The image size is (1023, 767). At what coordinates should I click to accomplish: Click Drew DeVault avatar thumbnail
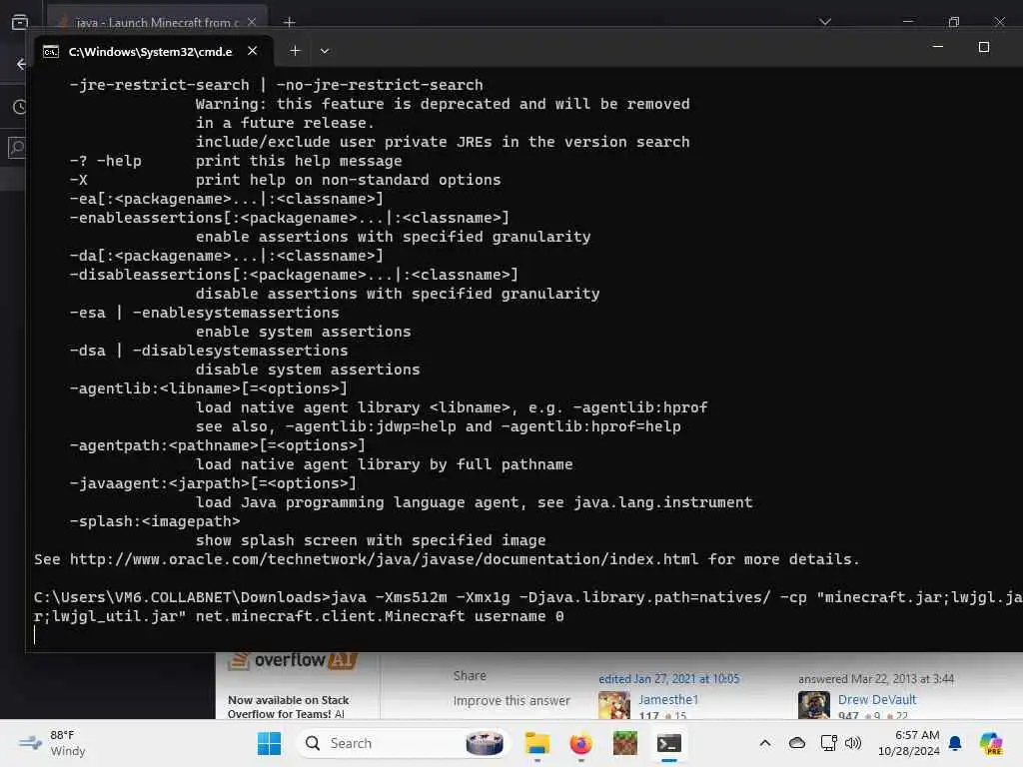point(814,706)
